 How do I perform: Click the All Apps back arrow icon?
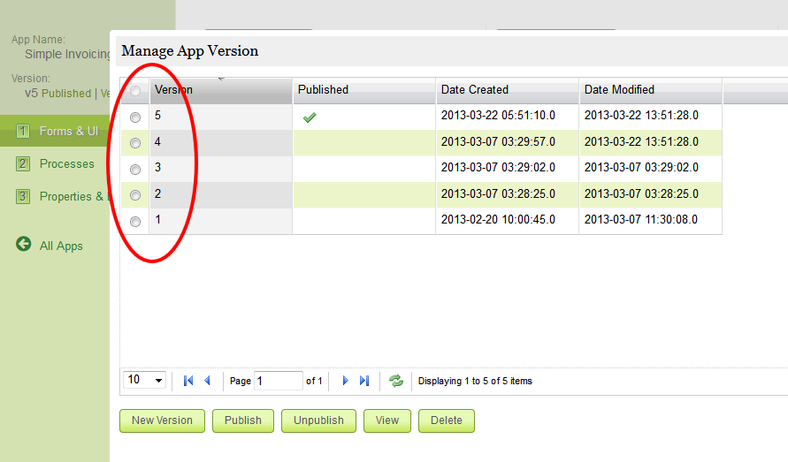(24, 245)
